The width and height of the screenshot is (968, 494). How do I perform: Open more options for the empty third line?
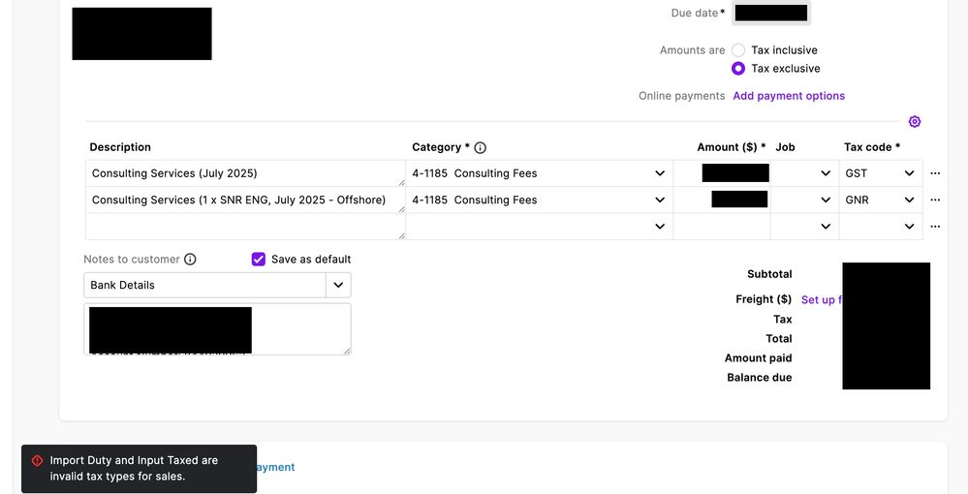[x=935, y=227]
